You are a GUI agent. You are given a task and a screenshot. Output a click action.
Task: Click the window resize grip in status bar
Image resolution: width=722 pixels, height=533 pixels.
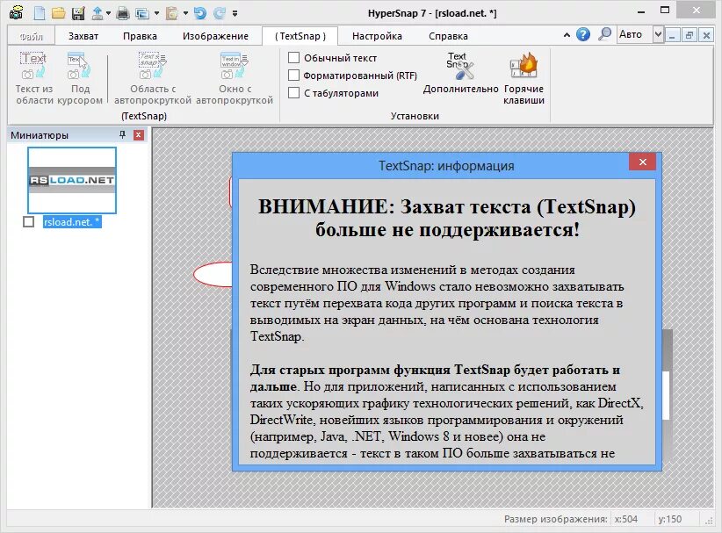(709, 521)
